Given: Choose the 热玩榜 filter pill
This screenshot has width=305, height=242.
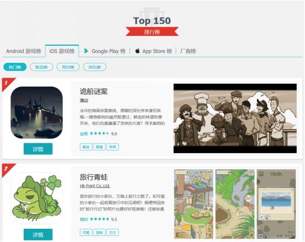Looking at the screenshot, I should (95, 67).
